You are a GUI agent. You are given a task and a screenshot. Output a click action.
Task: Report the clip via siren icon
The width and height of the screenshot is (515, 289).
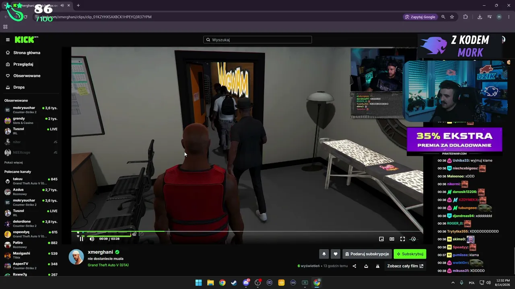pos(378,266)
